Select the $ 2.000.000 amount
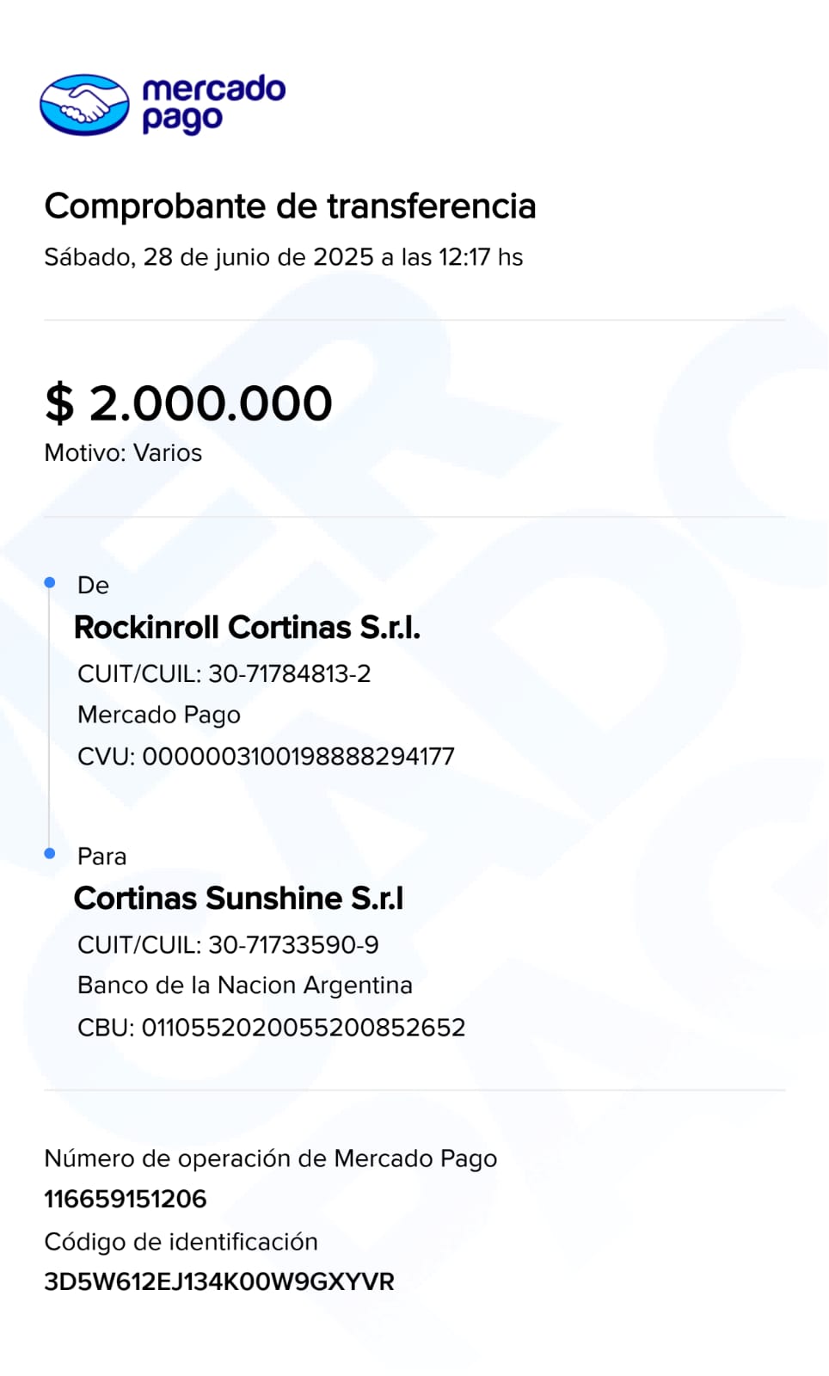The width and height of the screenshot is (829, 1376). tap(188, 403)
